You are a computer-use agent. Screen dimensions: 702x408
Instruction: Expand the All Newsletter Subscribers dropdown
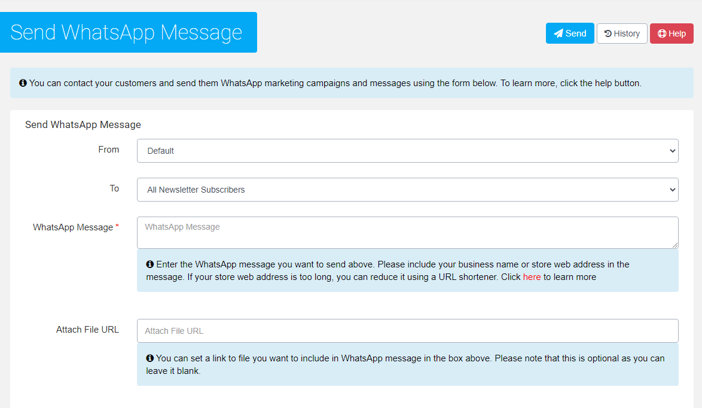point(407,190)
